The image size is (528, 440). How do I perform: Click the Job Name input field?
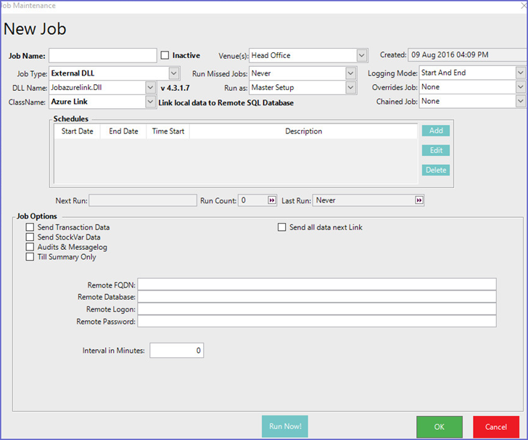click(x=103, y=55)
